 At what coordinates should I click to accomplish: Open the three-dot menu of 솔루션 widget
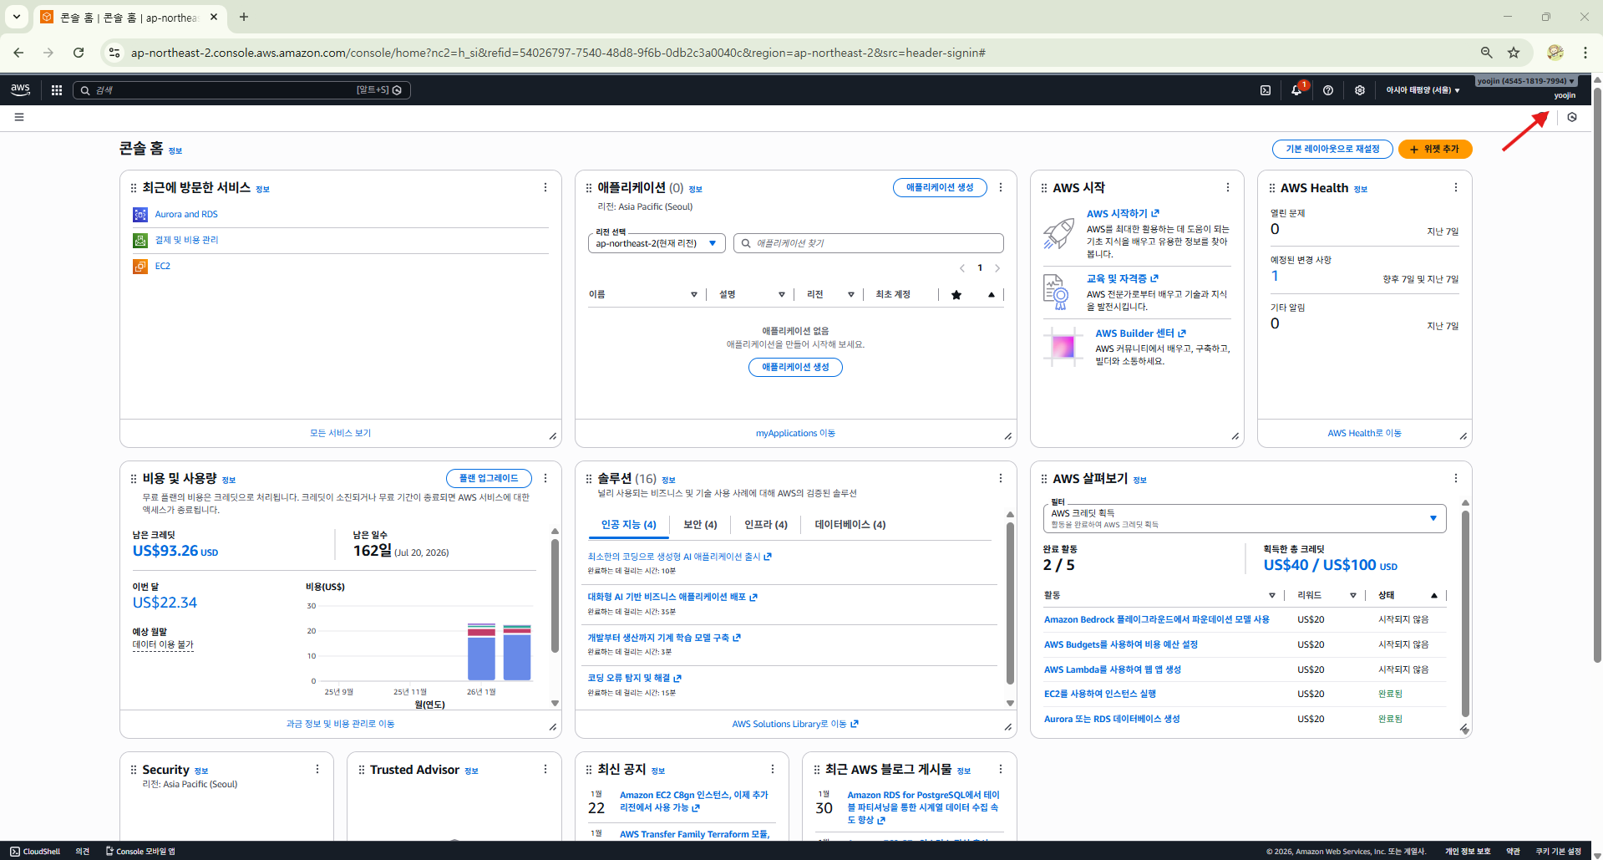(x=1001, y=478)
